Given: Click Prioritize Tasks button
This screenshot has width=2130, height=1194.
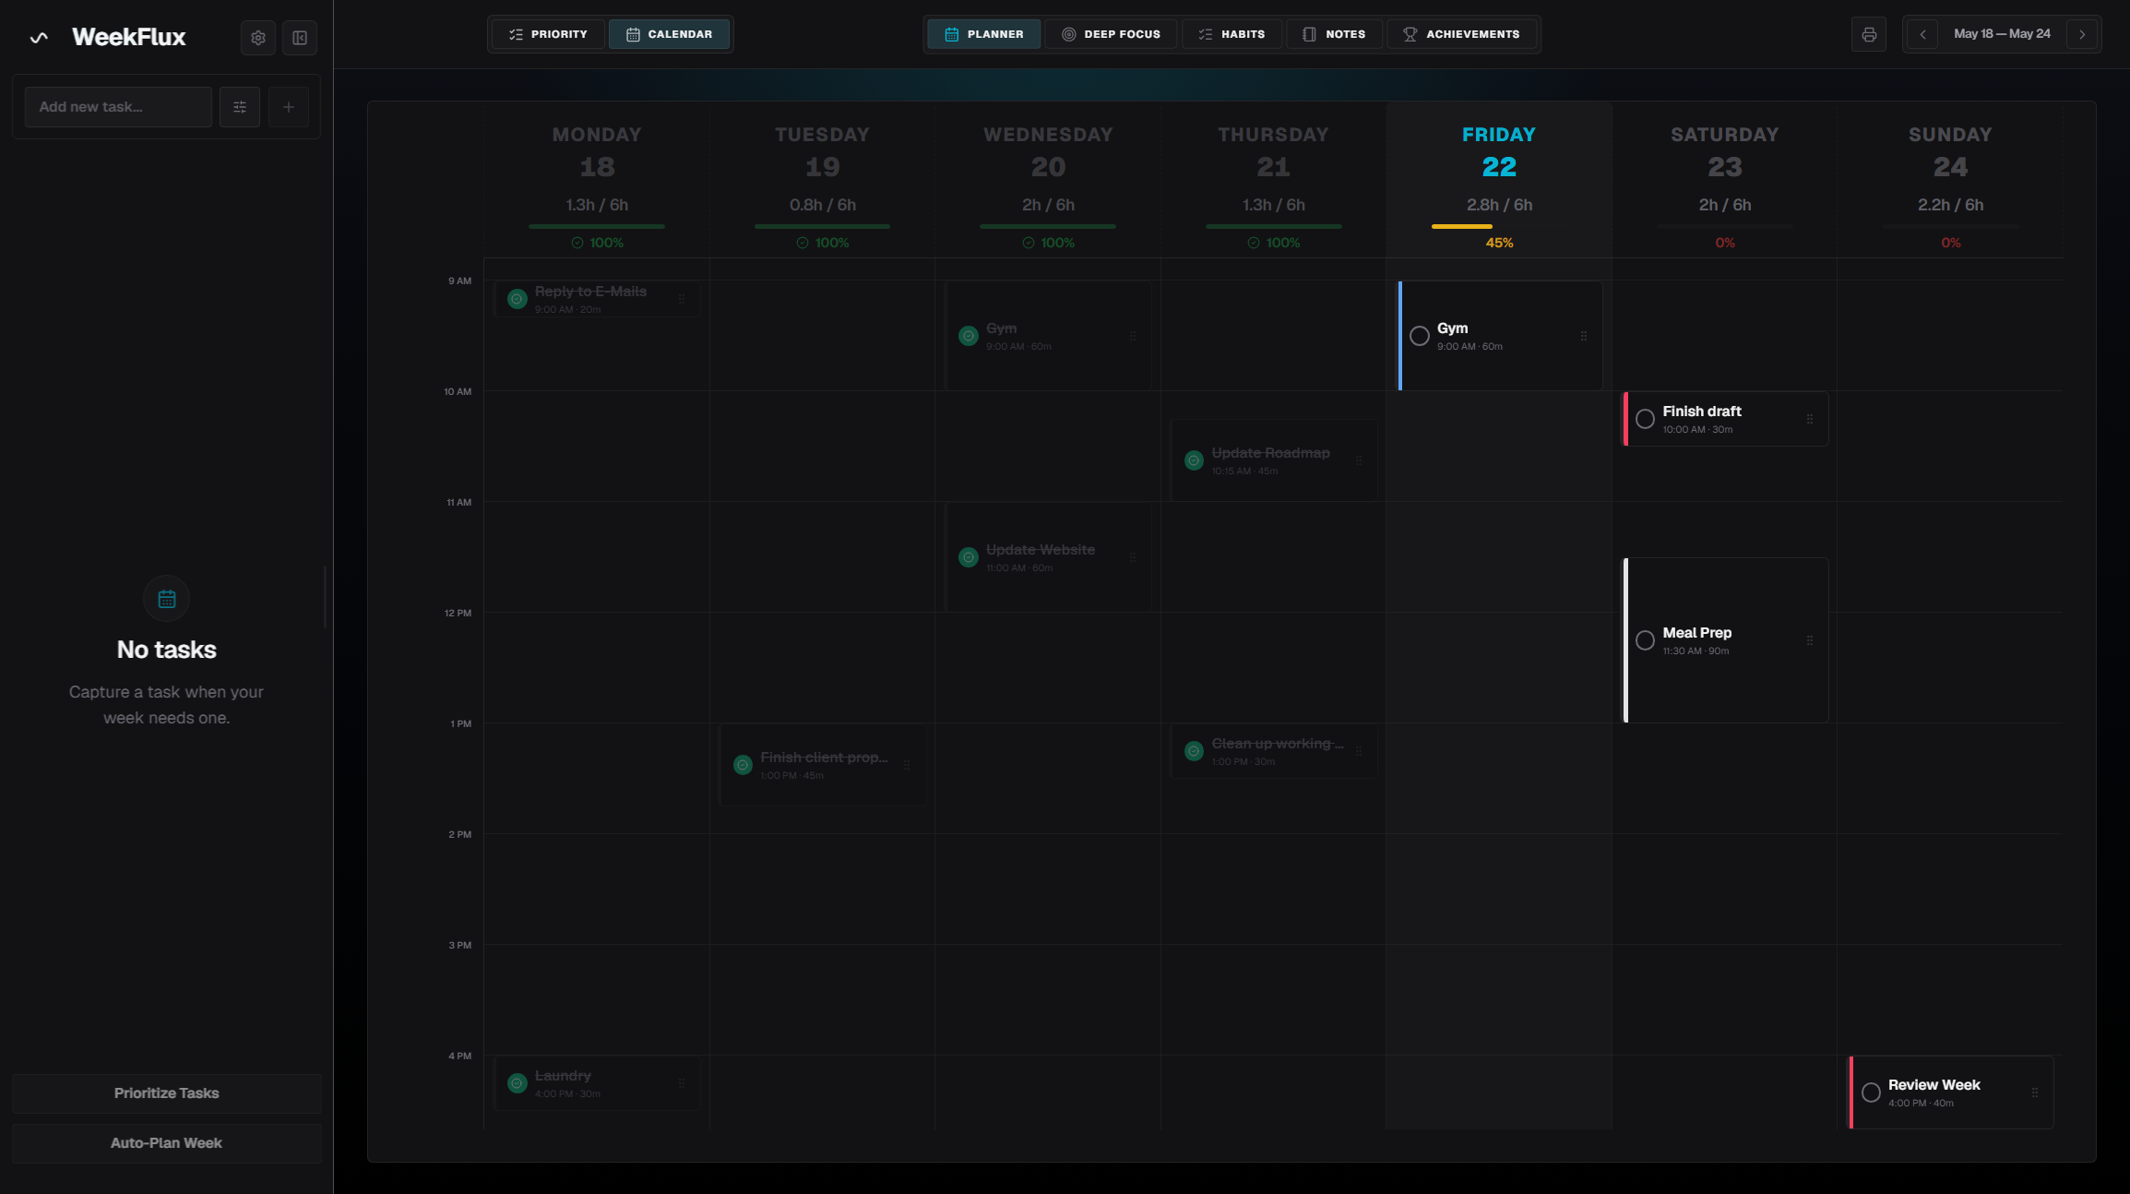Looking at the screenshot, I should [x=167, y=1093].
